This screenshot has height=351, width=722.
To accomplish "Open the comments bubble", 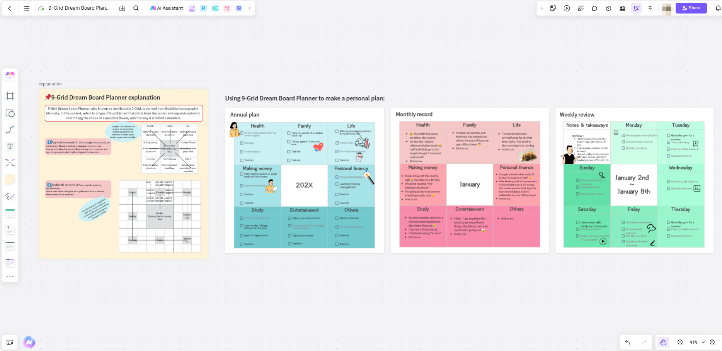I will pyautogui.click(x=594, y=8).
